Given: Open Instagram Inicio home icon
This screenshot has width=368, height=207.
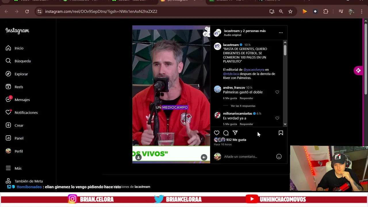Looking at the screenshot, I should click(8, 48).
